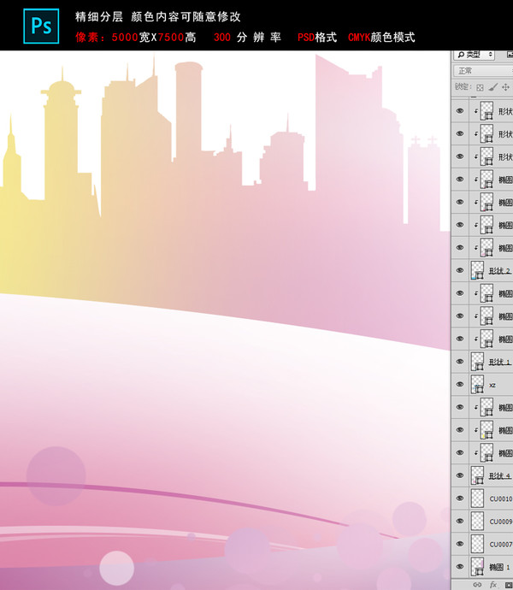513x590 pixels.
Task: Select the layer named xz
Action: click(492, 386)
